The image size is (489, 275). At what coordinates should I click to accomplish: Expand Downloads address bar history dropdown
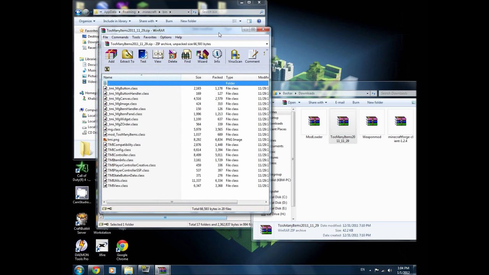[x=368, y=93]
